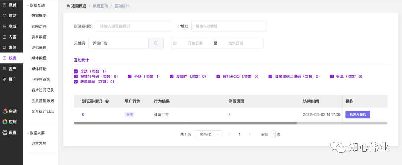Click the 开始日期 date field
402x165 pixels.
195,43
